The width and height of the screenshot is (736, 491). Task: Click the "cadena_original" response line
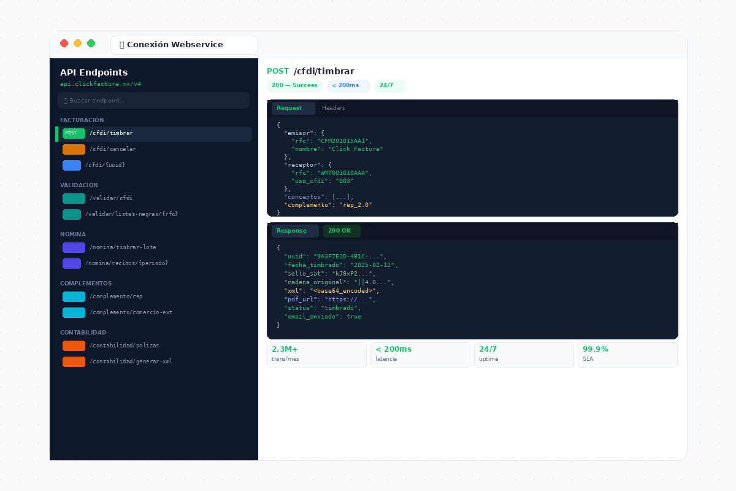(x=339, y=282)
